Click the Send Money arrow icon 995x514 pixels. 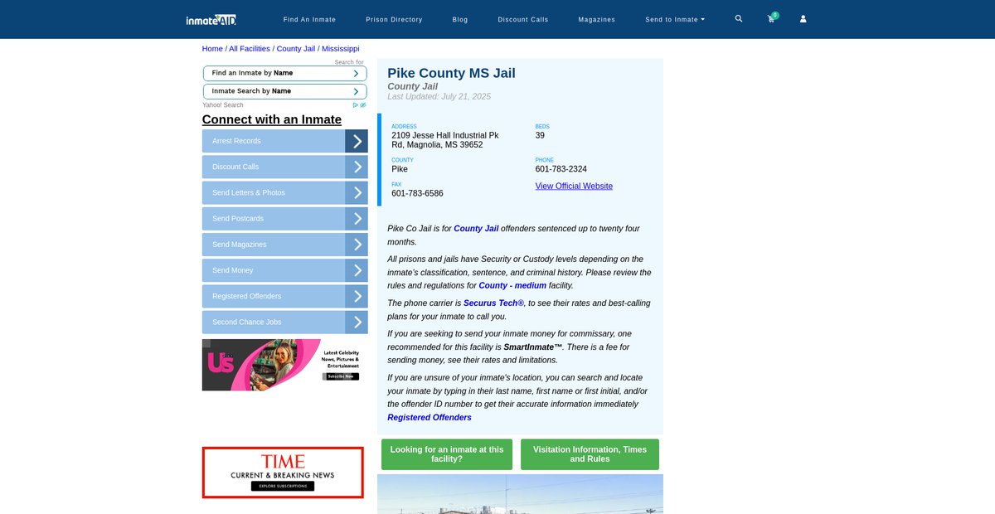tap(357, 270)
